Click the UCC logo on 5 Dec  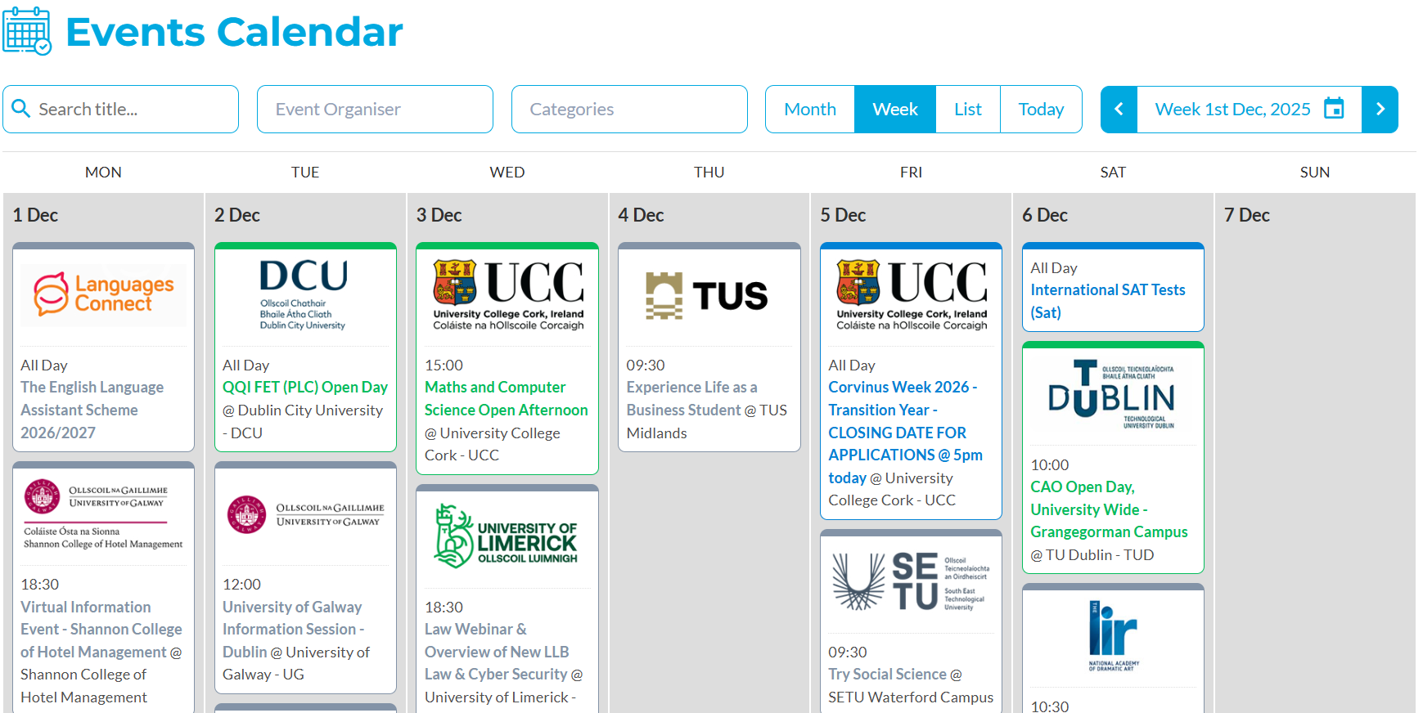coord(912,294)
